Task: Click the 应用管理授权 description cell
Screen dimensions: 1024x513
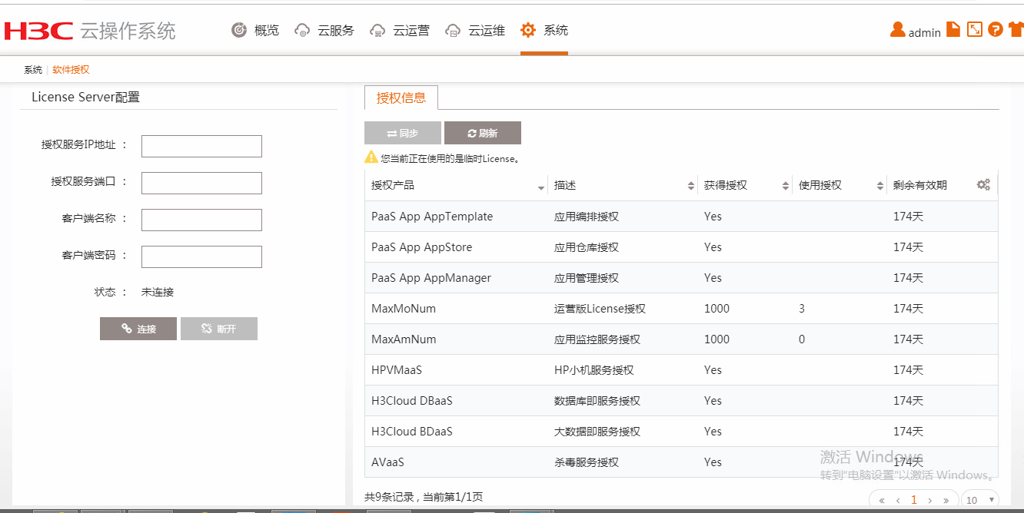Action: pos(587,278)
